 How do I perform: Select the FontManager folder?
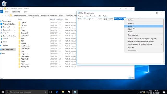click(x=25, y=49)
